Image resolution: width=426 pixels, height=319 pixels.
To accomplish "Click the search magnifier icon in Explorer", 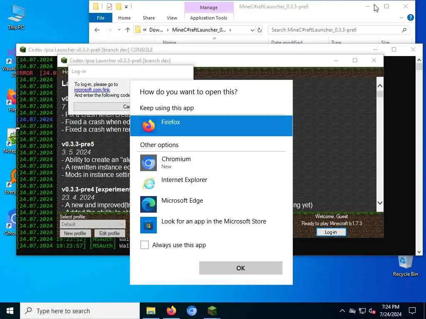I will [404, 30].
